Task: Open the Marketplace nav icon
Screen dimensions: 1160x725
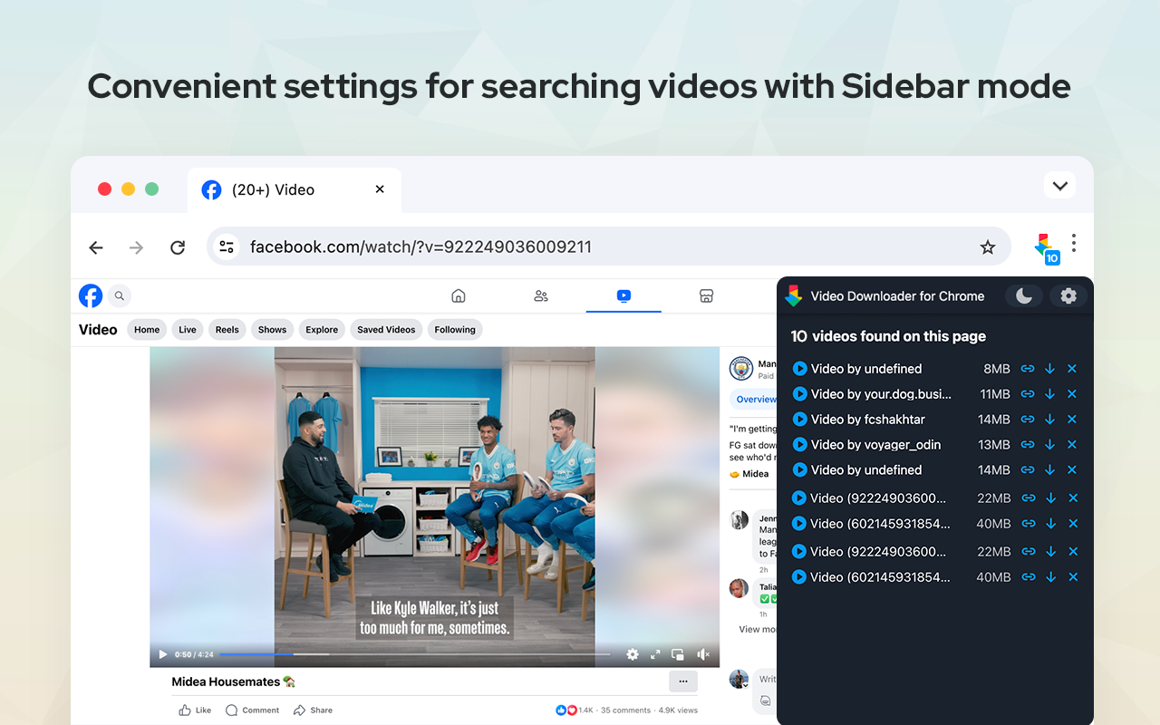Action: pos(707,295)
